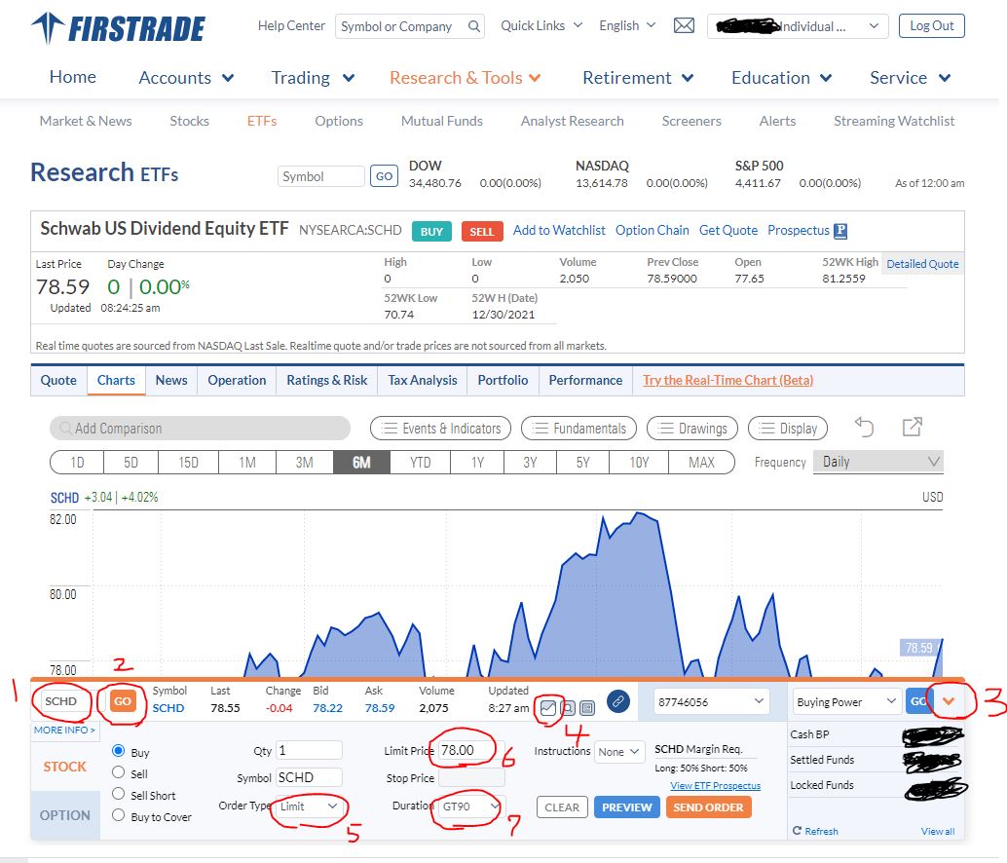Click the news/details square icon in trade bar
This screenshot has width=1007, height=863.
coord(587,707)
